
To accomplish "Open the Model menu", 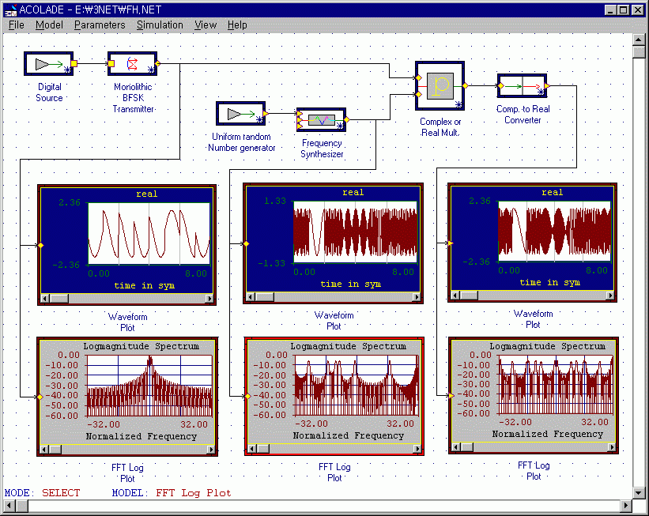I will point(49,25).
